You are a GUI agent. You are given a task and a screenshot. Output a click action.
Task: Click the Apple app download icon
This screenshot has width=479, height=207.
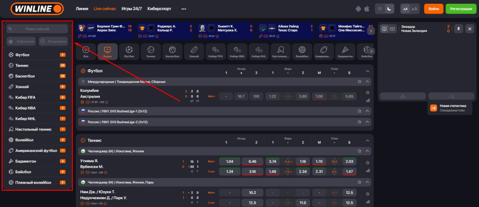(x=367, y=9)
